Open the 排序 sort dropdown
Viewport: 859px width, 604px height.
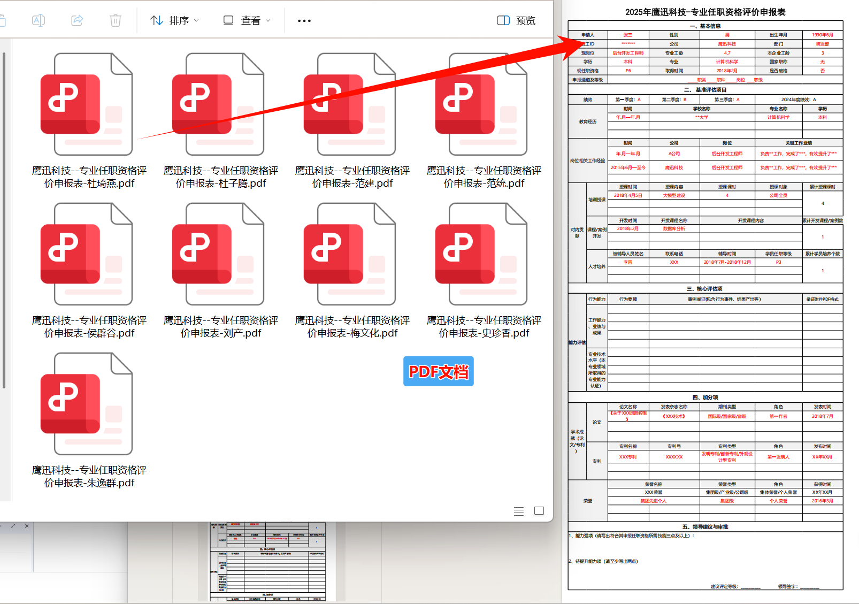pyautogui.click(x=174, y=20)
